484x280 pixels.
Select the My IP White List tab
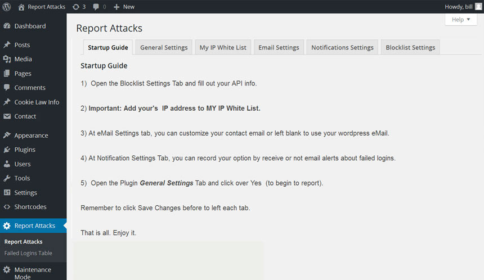tap(223, 48)
